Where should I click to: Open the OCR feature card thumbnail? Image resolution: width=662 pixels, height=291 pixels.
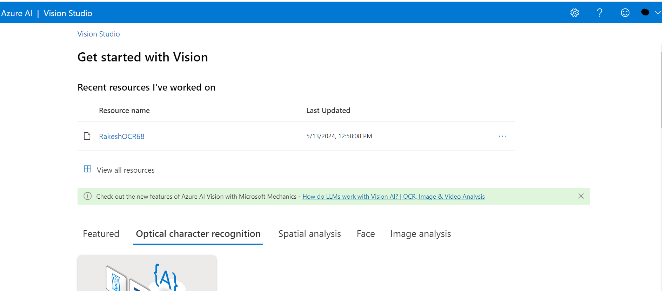(x=147, y=273)
